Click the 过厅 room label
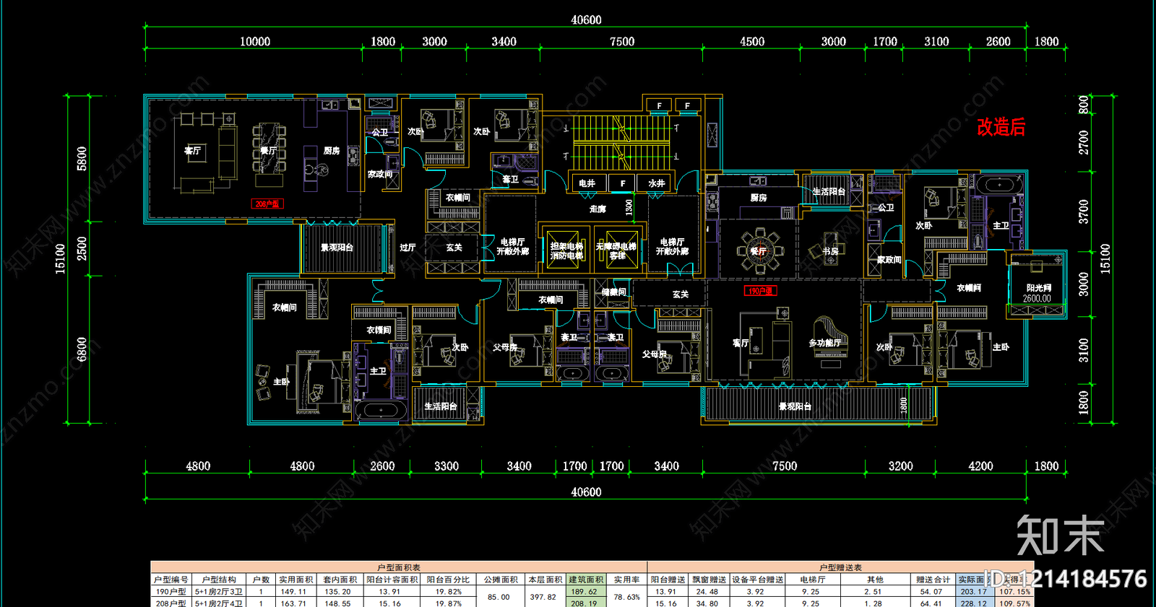The width and height of the screenshot is (1156, 607). coord(407,248)
